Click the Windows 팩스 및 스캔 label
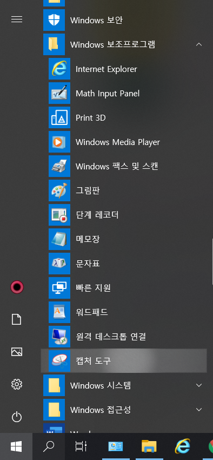 point(117,167)
